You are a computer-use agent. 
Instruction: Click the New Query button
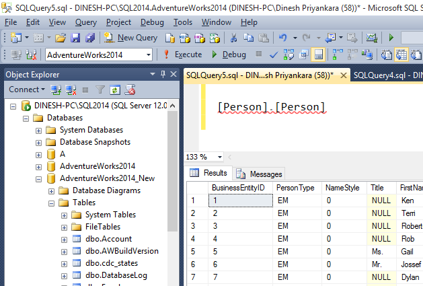131,38
